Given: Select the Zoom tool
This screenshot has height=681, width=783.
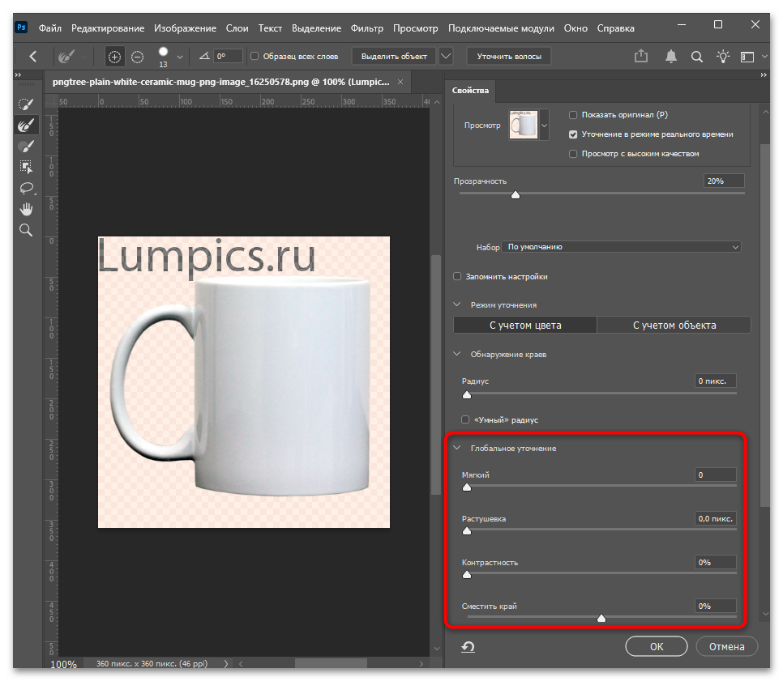Looking at the screenshot, I should (26, 230).
